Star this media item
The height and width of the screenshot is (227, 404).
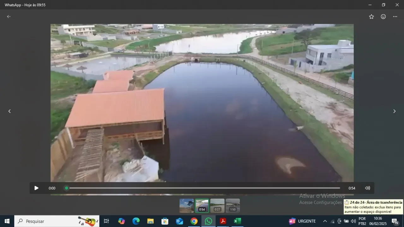pos(371,17)
